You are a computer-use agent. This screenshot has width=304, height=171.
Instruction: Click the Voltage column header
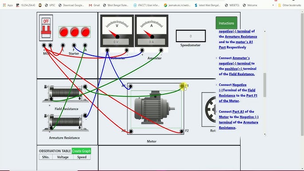[63, 157]
